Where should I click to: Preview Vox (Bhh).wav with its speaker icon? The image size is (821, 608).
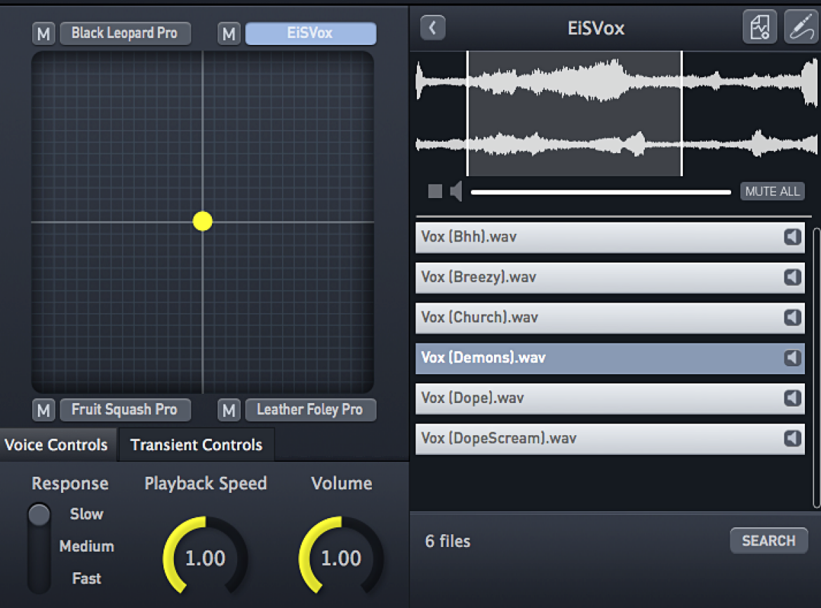793,237
